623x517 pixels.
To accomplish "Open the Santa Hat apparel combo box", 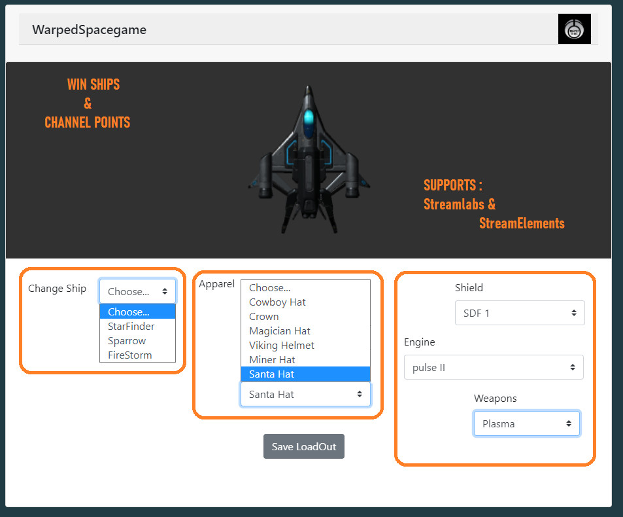I will pyautogui.click(x=305, y=394).
